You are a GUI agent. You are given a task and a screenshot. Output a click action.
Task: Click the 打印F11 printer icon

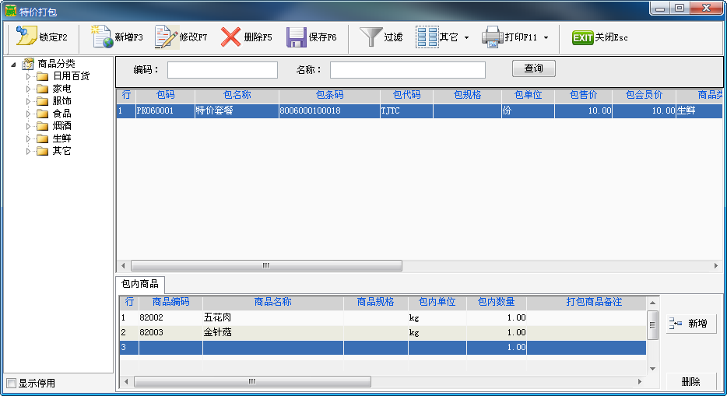click(x=493, y=37)
